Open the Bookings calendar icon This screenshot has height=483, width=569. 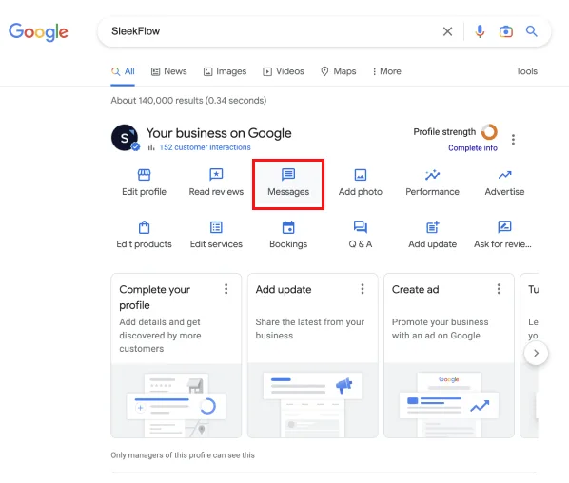point(288,227)
